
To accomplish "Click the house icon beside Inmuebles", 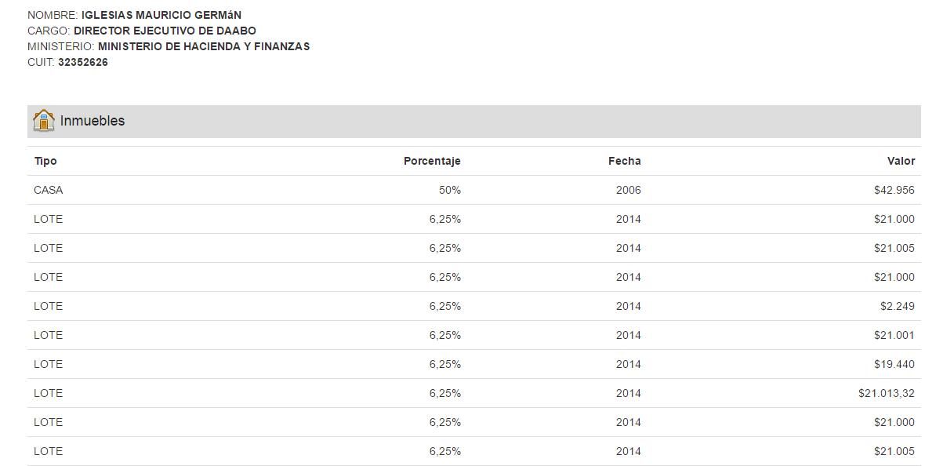I will (x=44, y=121).
